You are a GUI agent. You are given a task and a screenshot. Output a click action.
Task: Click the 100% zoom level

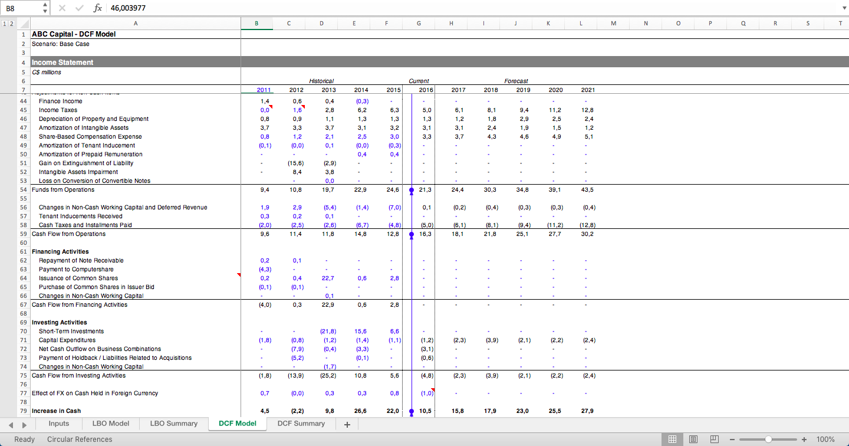point(825,440)
